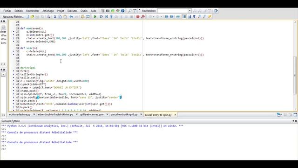
Task: Toggle breakpoint with red circle icon
Action: pos(138,17)
